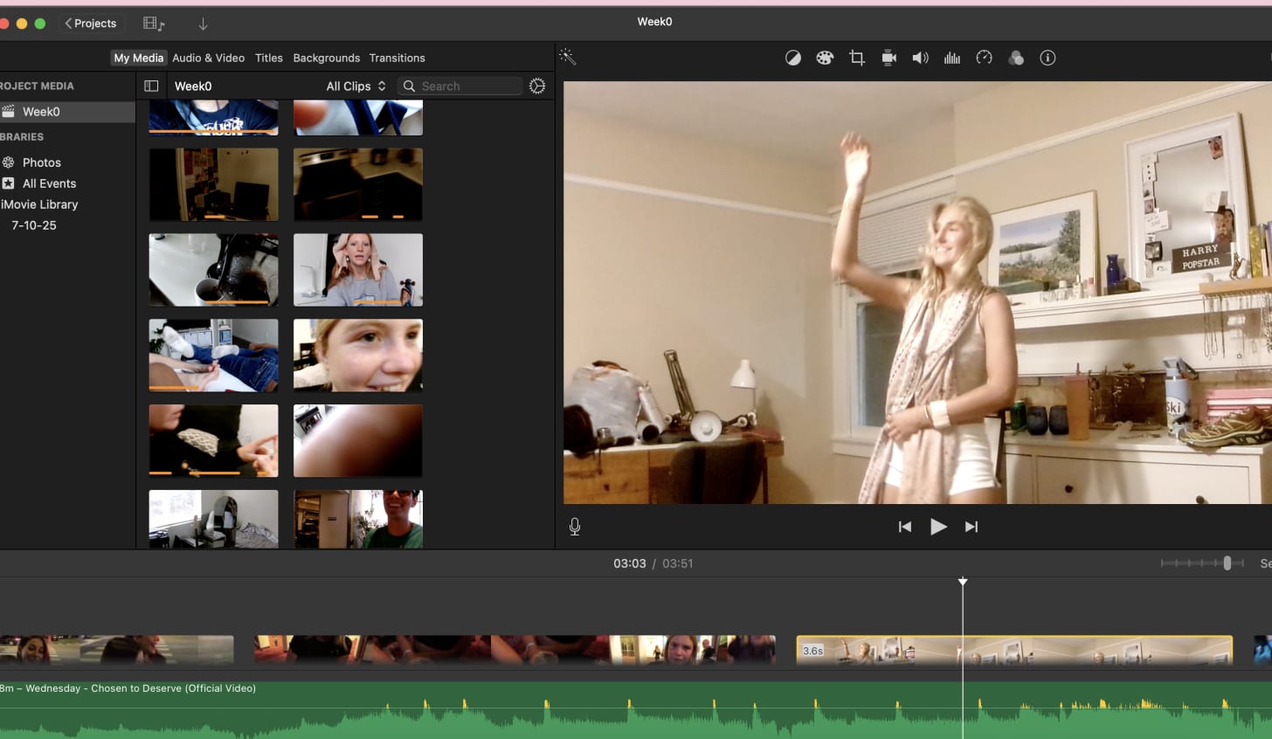This screenshot has width=1272, height=739.
Task: Open the color correction palette
Action: [x=825, y=58]
